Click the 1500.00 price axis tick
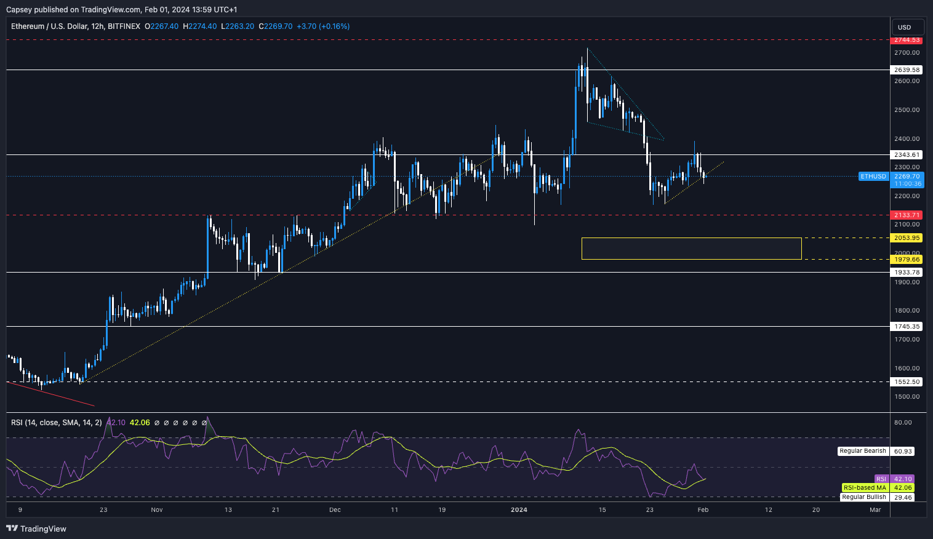This screenshot has height=539, width=933. (x=907, y=397)
